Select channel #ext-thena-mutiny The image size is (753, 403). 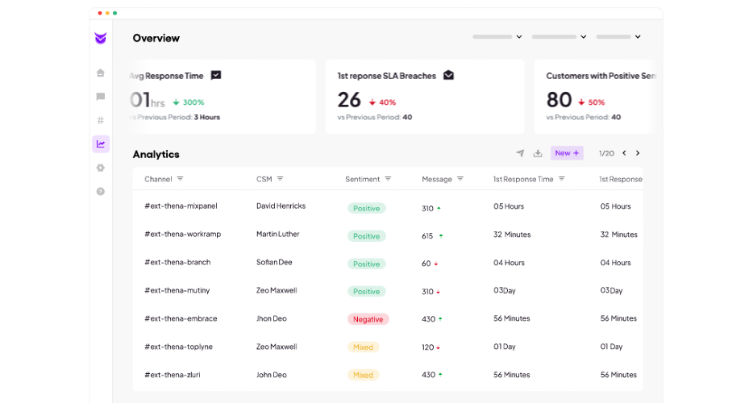point(177,291)
